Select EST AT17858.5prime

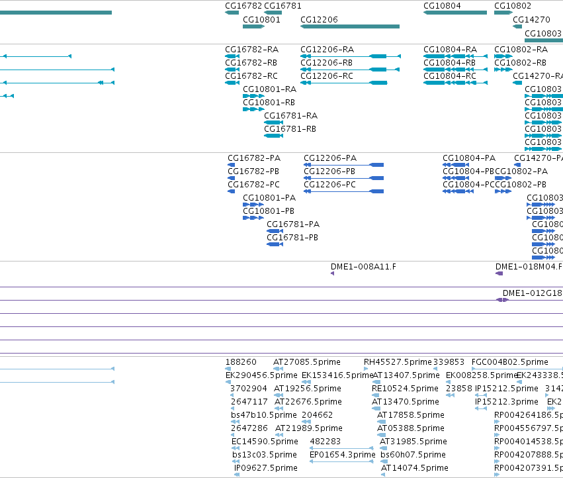(x=411, y=416)
